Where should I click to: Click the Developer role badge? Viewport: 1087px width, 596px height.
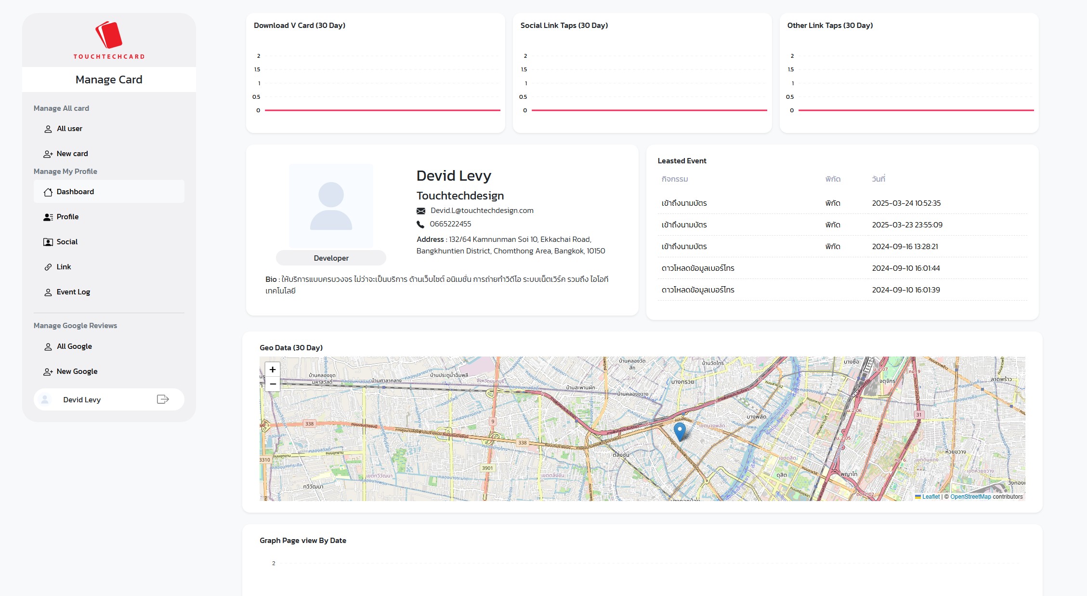(x=331, y=258)
